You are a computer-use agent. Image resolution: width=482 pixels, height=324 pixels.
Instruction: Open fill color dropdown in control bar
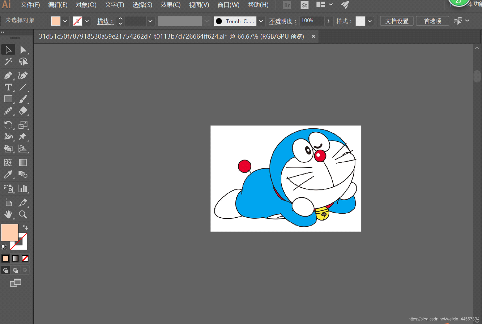65,21
